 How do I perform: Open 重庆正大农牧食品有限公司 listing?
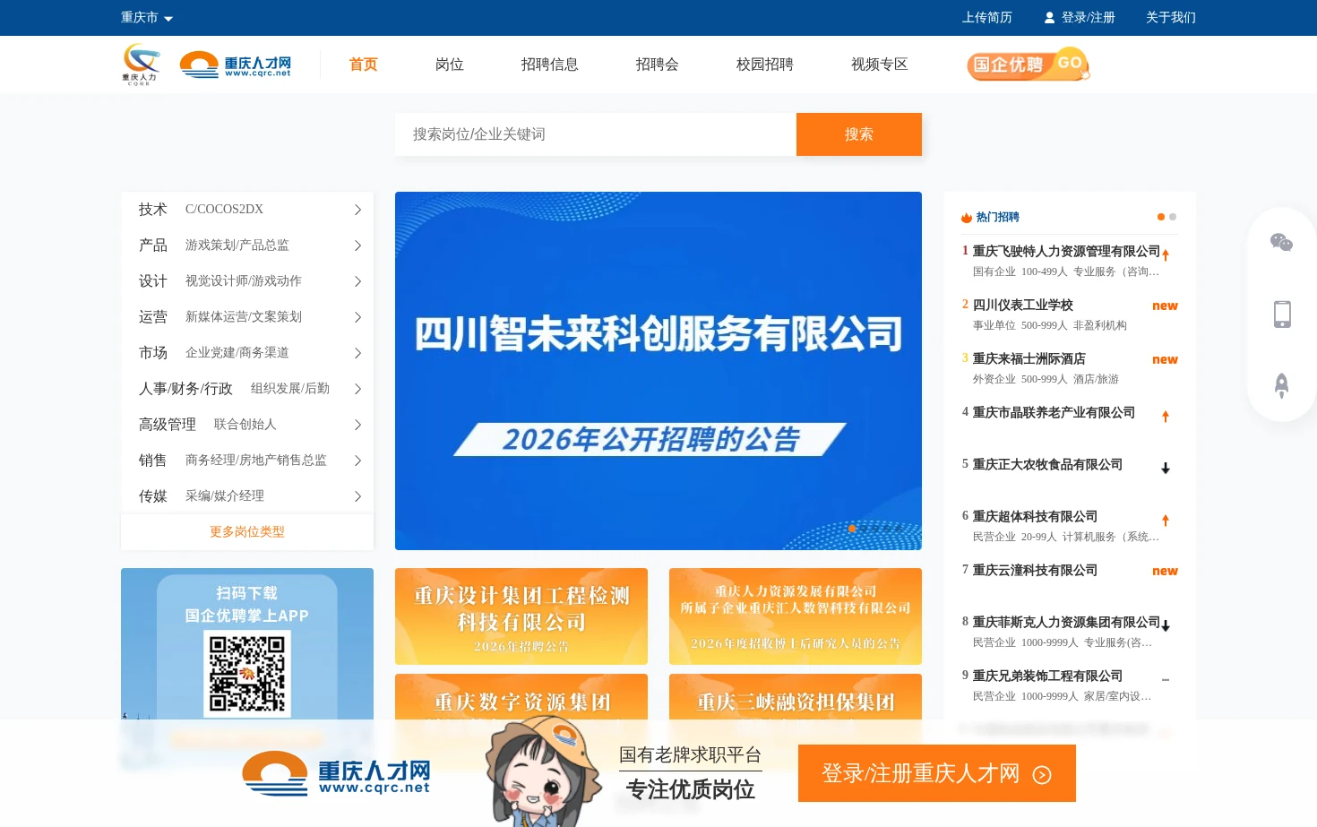coord(1047,465)
